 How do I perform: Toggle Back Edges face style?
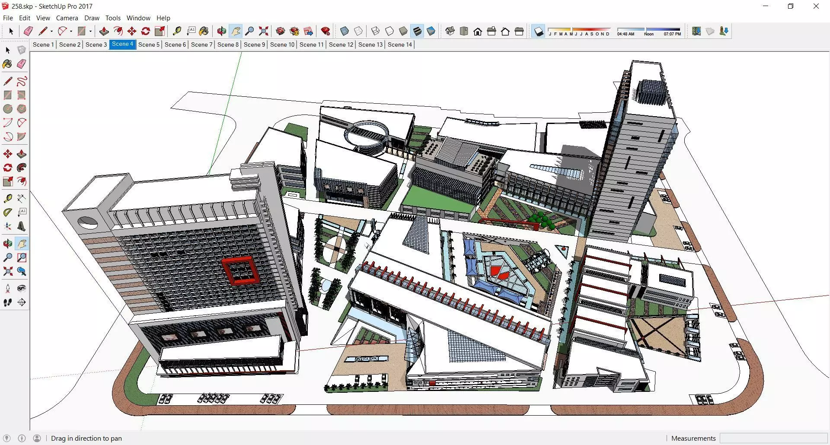pos(358,31)
